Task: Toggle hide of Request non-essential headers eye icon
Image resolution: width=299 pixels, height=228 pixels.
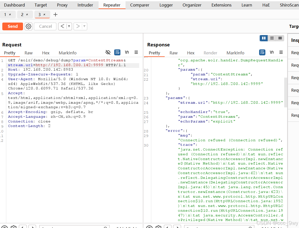Action: point(108,52)
